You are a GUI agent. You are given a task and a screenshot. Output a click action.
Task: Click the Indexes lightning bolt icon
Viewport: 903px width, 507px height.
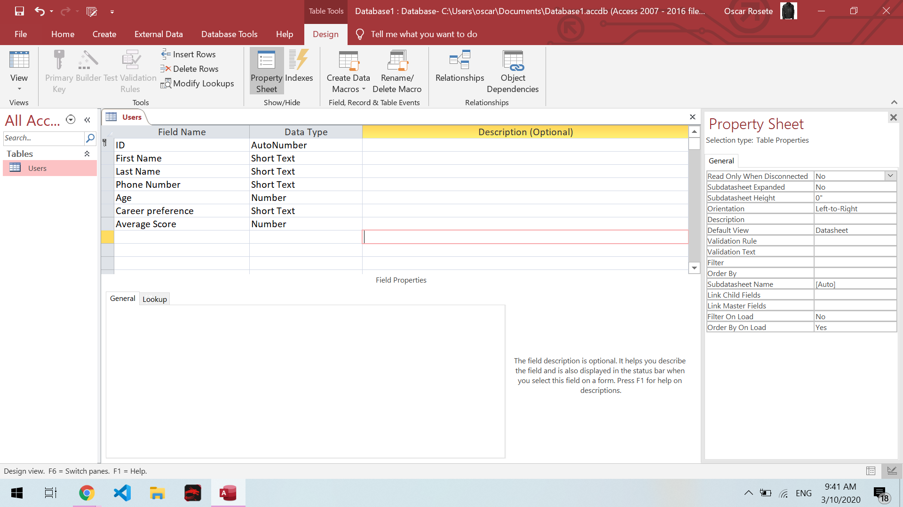[x=299, y=60]
